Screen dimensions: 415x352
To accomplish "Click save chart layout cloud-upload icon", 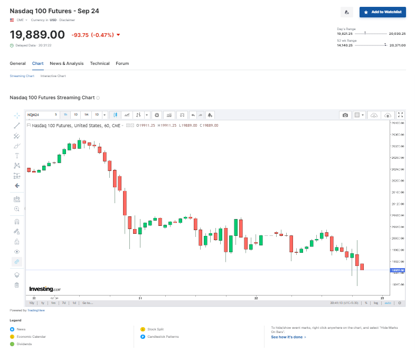I will [388, 115].
